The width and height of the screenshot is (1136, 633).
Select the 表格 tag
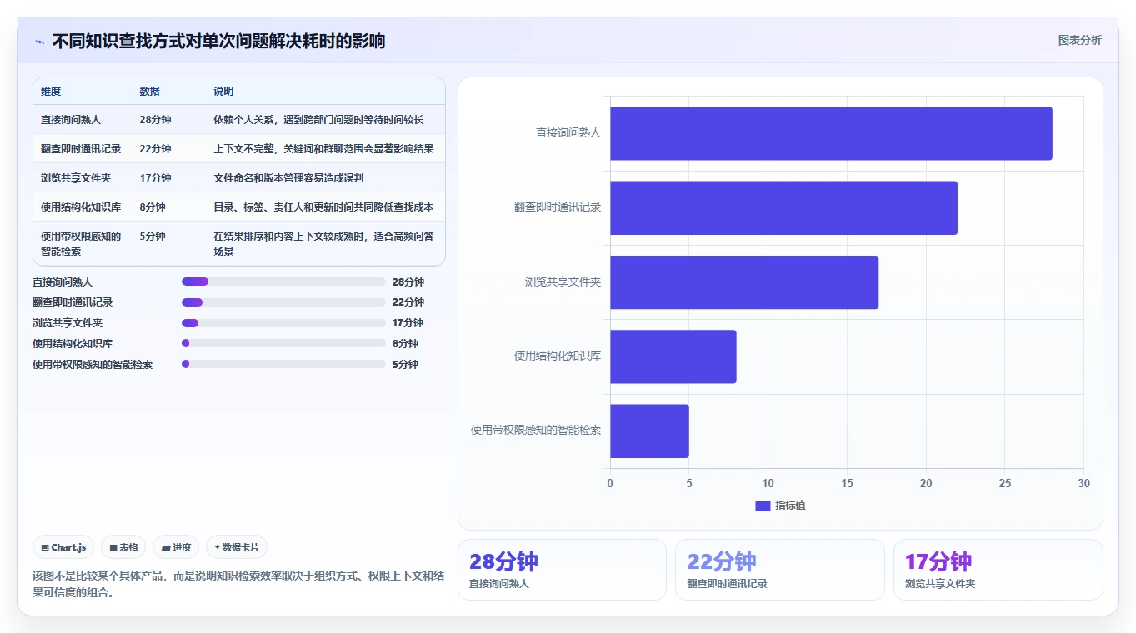pos(123,547)
